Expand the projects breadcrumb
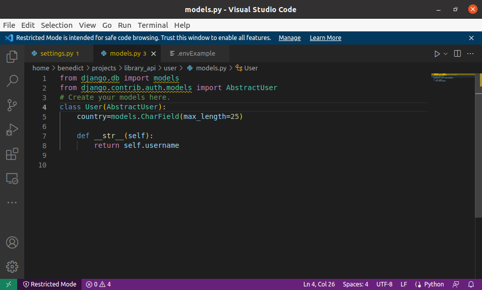Viewport: 482px width, 290px height. [104, 68]
